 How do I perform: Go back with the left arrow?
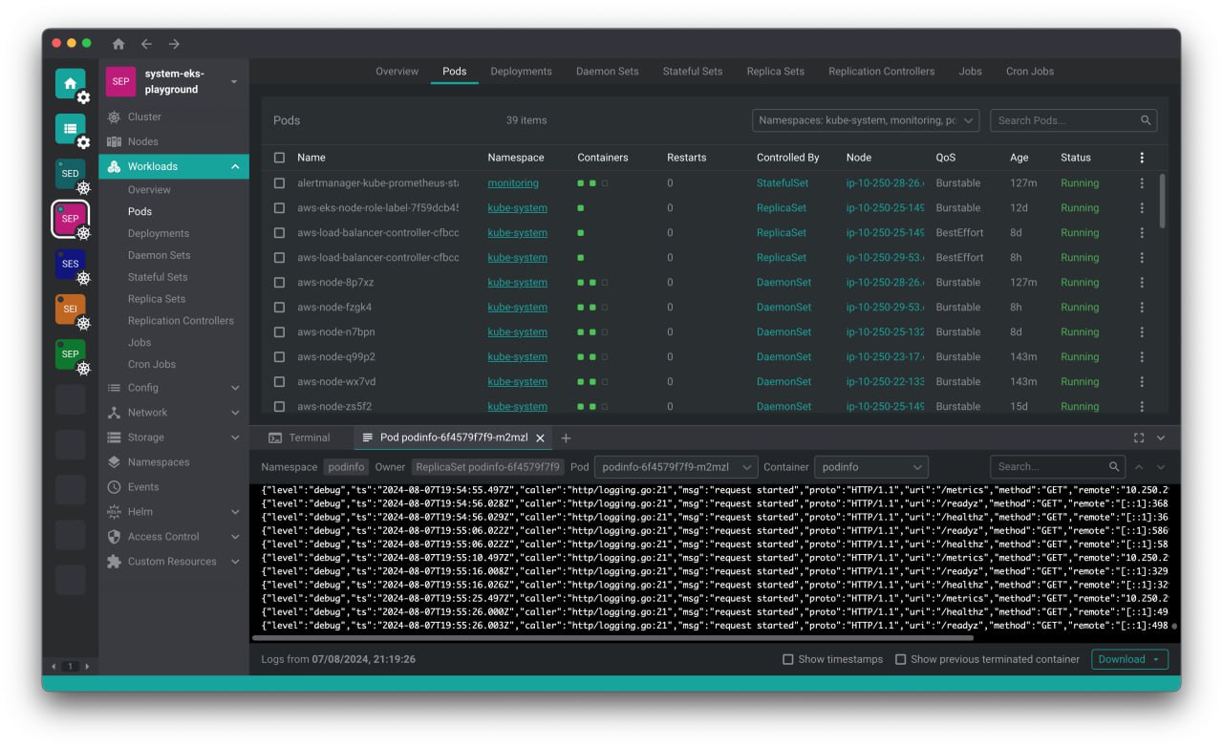(146, 44)
